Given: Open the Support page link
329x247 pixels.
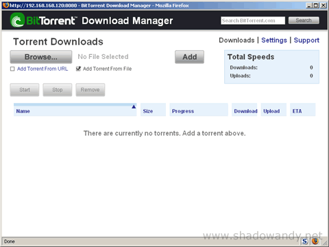Looking at the screenshot, I should [306, 40].
